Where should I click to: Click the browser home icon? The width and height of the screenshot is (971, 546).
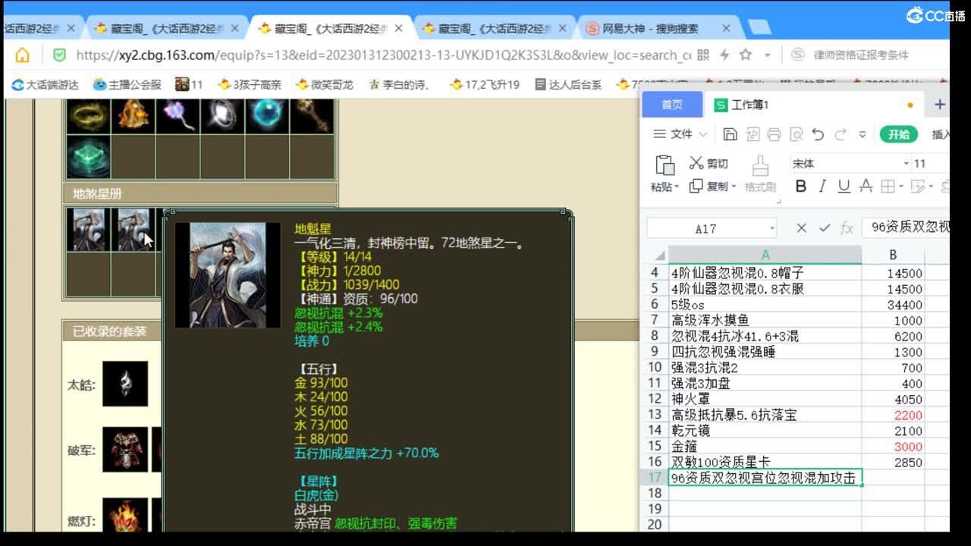pyautogui.click(x=23, y=55)
